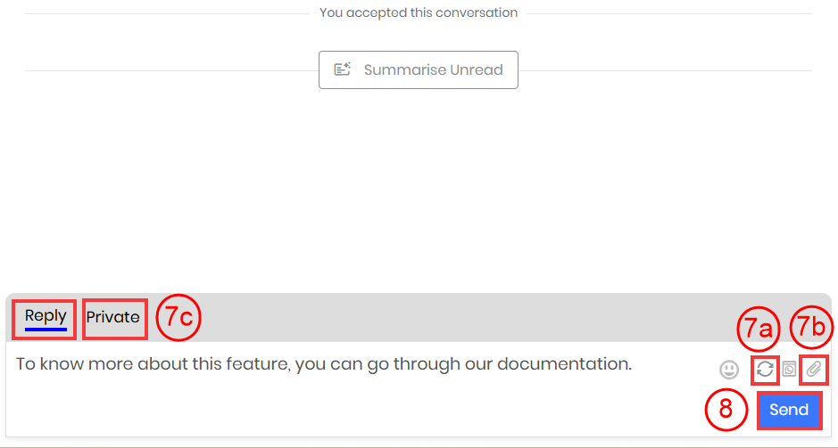This screenshot has width=838, height=448.
Task: Switch to the Private tab
Action: point(113,317)
